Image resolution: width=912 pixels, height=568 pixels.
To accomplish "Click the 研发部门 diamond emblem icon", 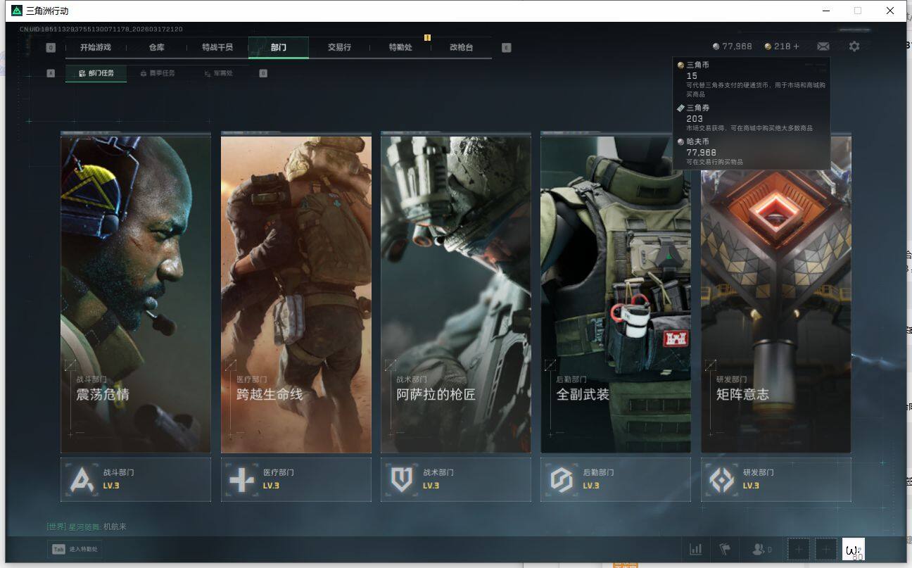I will point(721,480).
